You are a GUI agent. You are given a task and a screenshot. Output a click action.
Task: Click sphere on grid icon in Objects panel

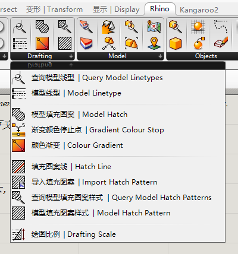pos(198,27)
